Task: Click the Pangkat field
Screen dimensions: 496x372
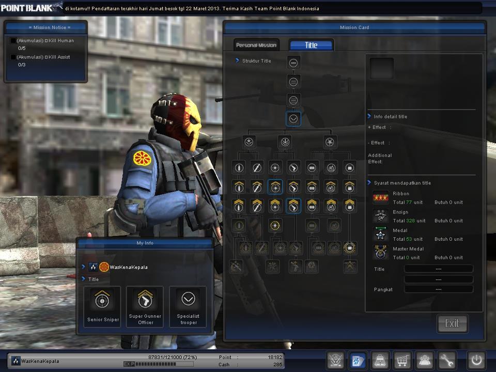Action: pyautogui.click(x=439, y=289)
